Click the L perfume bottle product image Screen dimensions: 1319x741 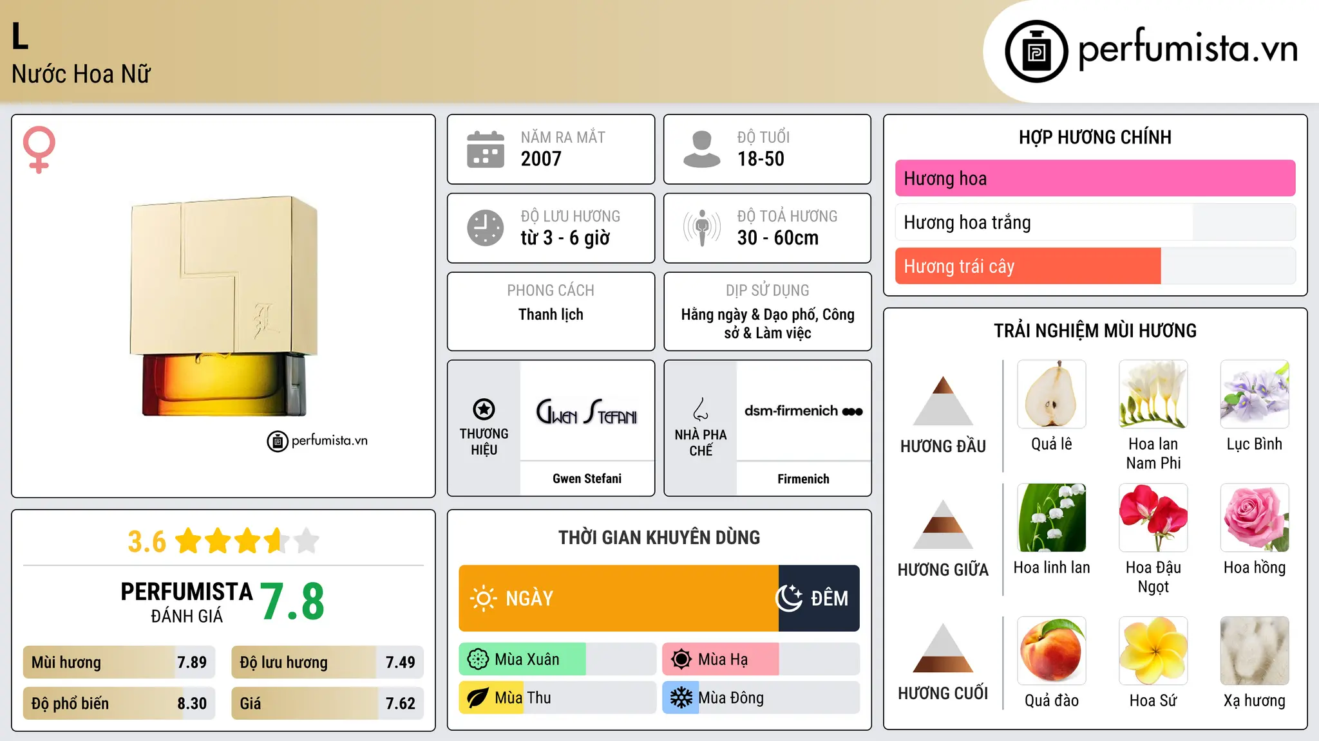(223, 306)
